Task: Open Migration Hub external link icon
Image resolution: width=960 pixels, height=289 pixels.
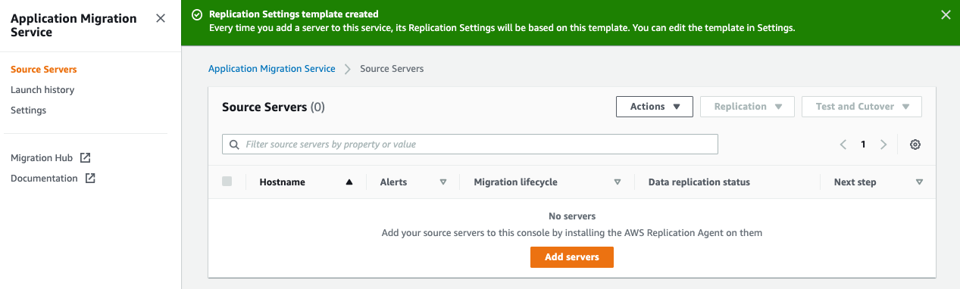Action: [x=86, y=158]
